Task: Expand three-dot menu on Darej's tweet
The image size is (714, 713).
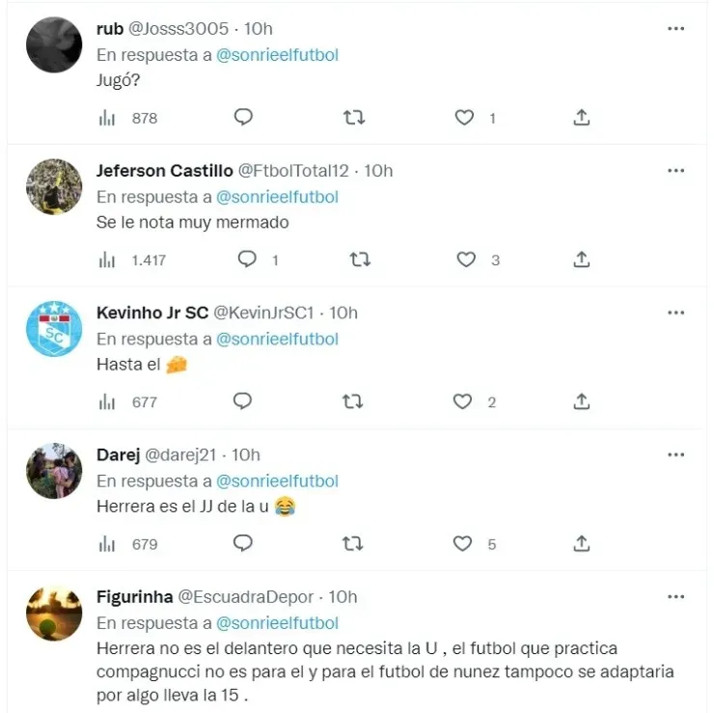Action: coord(675,454)
